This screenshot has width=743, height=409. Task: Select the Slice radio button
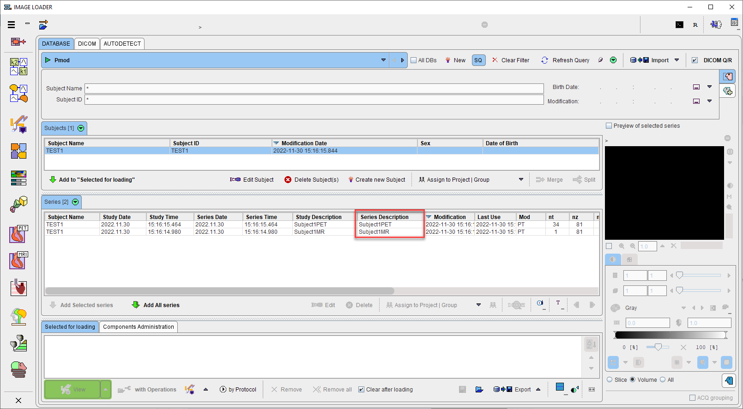pyautogui.click(x=610, y=380)
